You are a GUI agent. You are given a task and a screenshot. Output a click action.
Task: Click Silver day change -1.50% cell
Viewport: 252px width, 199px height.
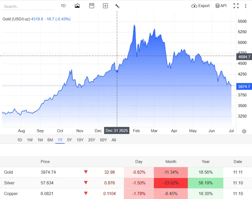(139, 183)
